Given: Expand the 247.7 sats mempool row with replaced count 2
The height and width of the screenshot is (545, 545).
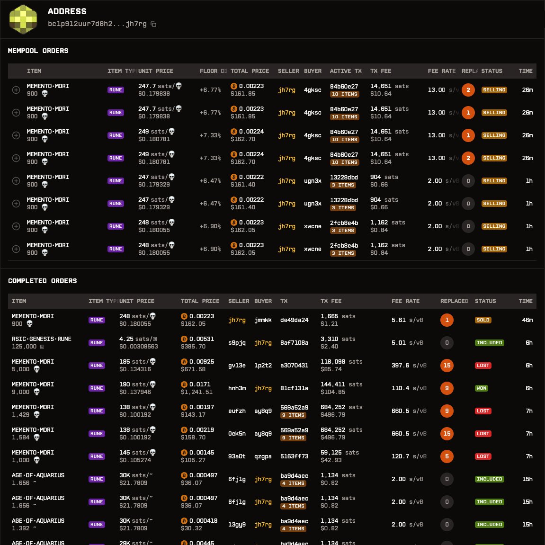Looking at the screenshot, I should tap(16, 90).
